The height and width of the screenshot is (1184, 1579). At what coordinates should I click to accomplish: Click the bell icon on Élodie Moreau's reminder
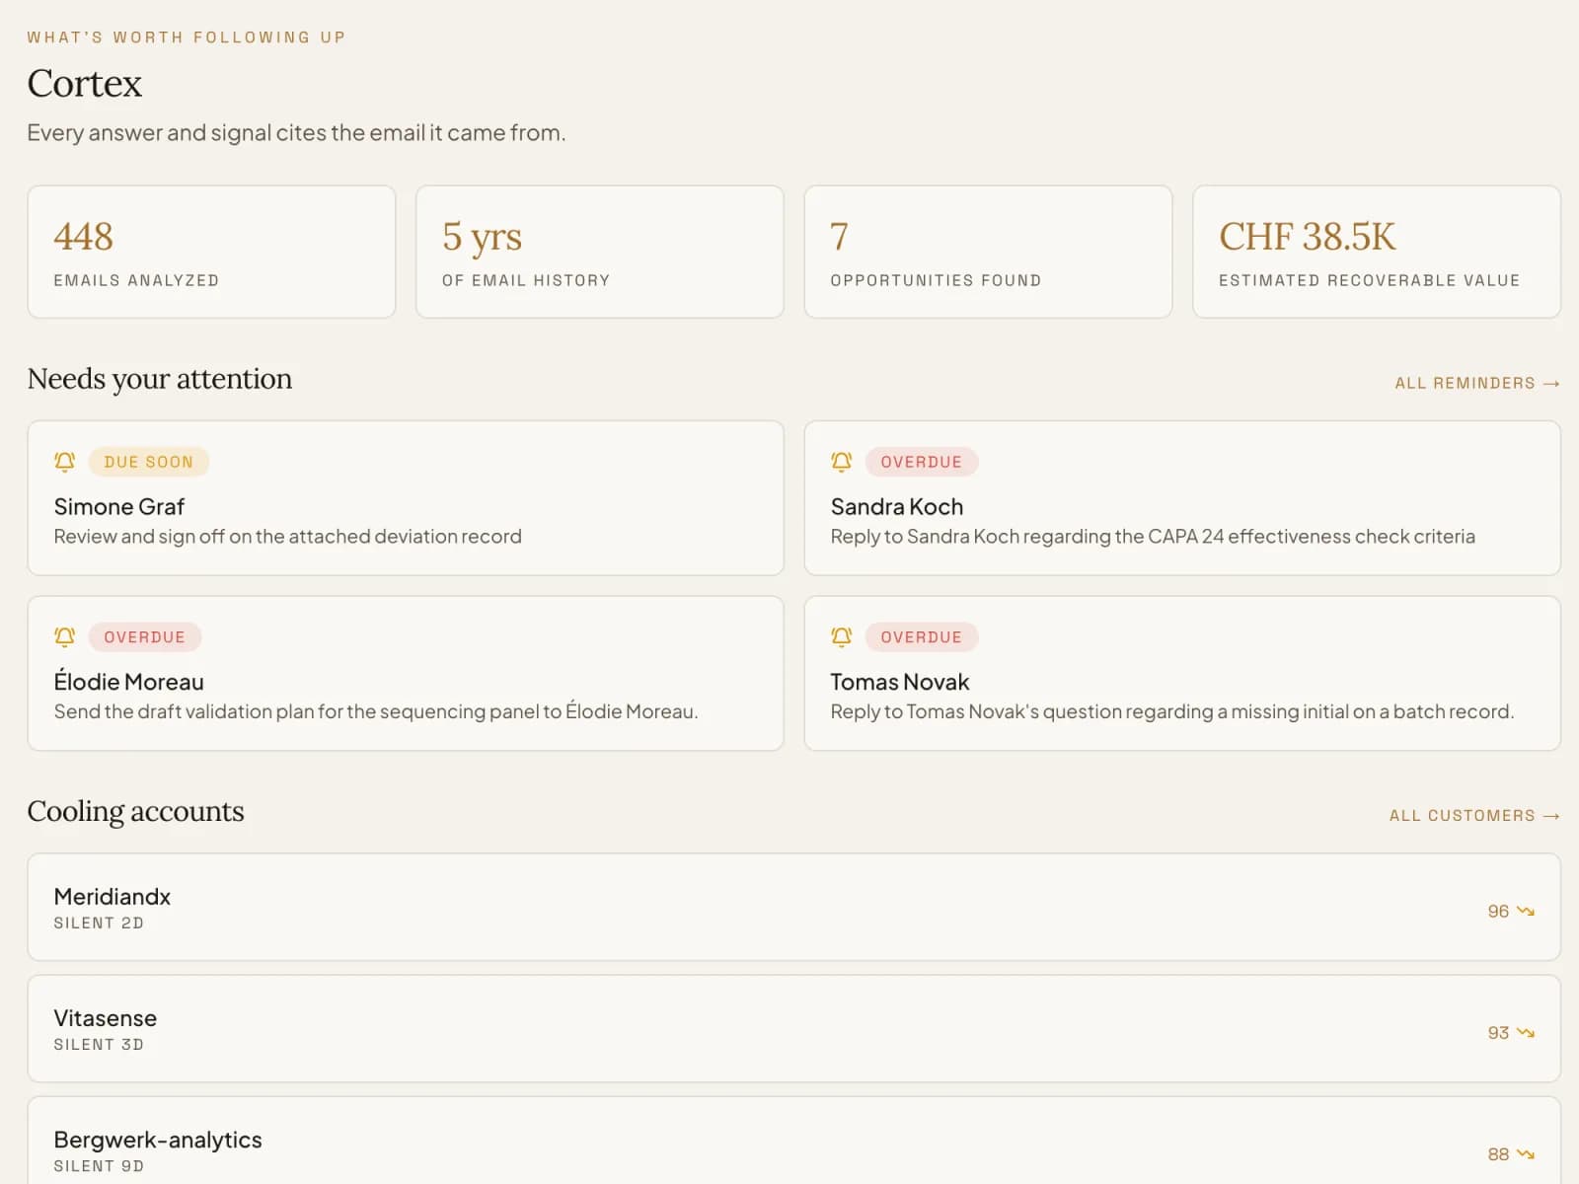pyautogui.click(x=64, y=637)
